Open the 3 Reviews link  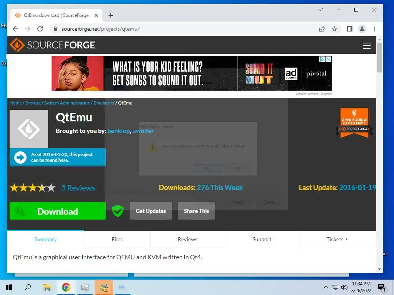[x=78, y=188]
